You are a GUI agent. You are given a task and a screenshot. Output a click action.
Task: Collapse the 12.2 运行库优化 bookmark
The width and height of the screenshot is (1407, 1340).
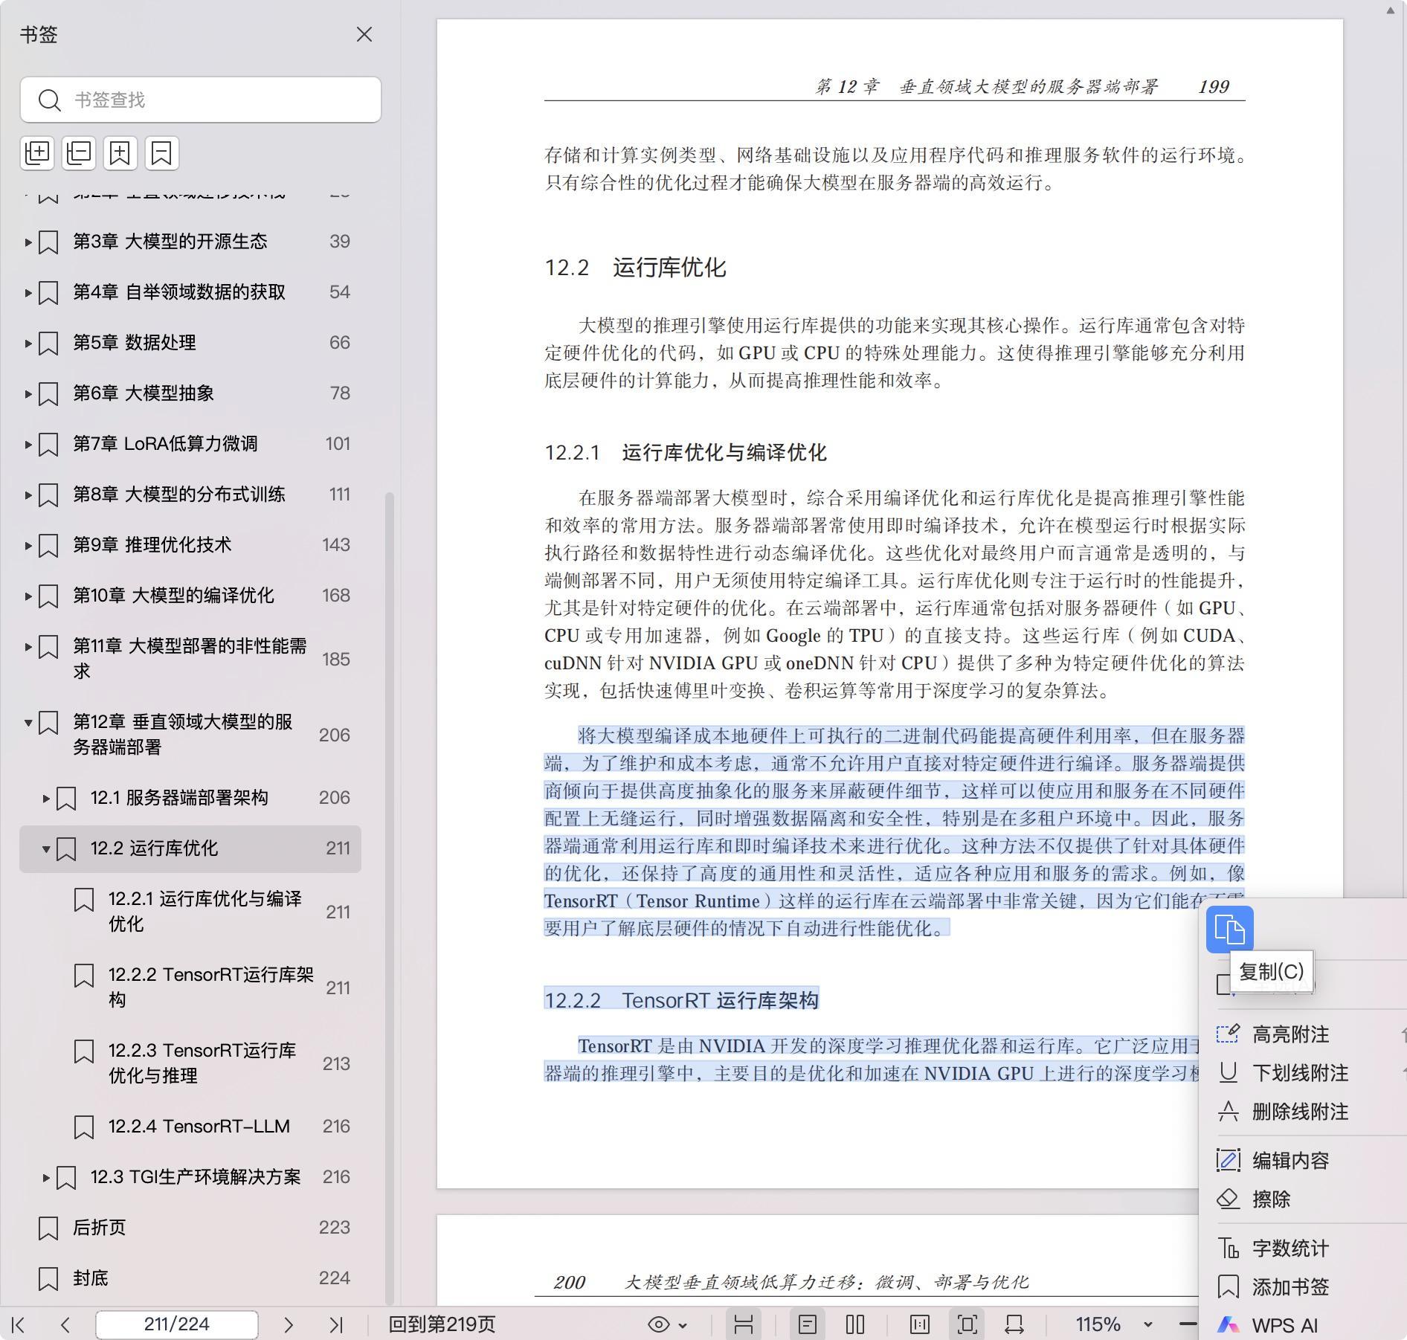tap(46, 849)
